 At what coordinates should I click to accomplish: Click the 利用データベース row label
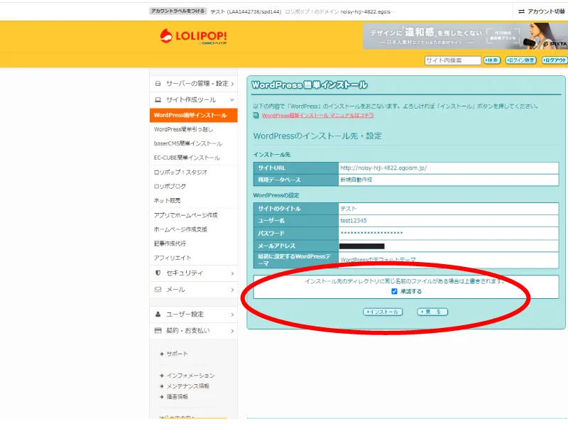coord(279,180)
